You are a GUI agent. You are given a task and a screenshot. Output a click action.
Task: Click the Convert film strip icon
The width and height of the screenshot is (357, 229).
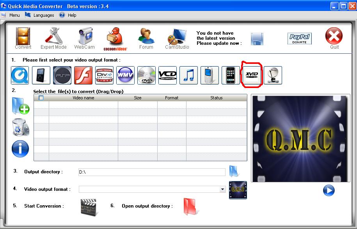(x=23, y=36)
